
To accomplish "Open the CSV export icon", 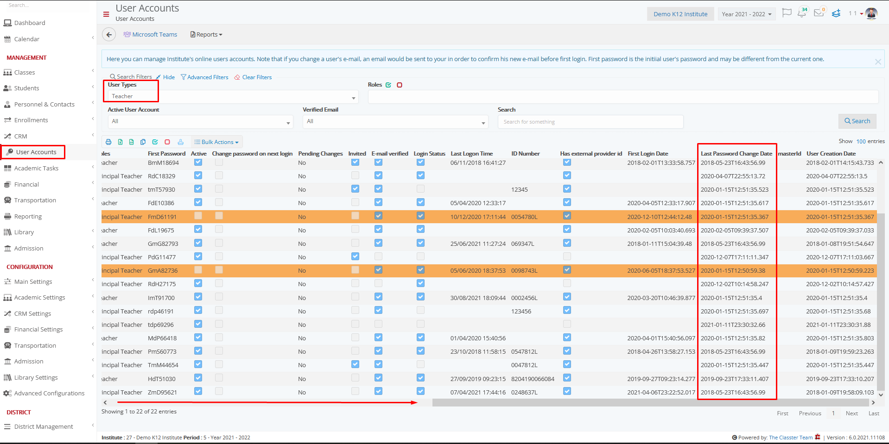I will coord(132,142).
